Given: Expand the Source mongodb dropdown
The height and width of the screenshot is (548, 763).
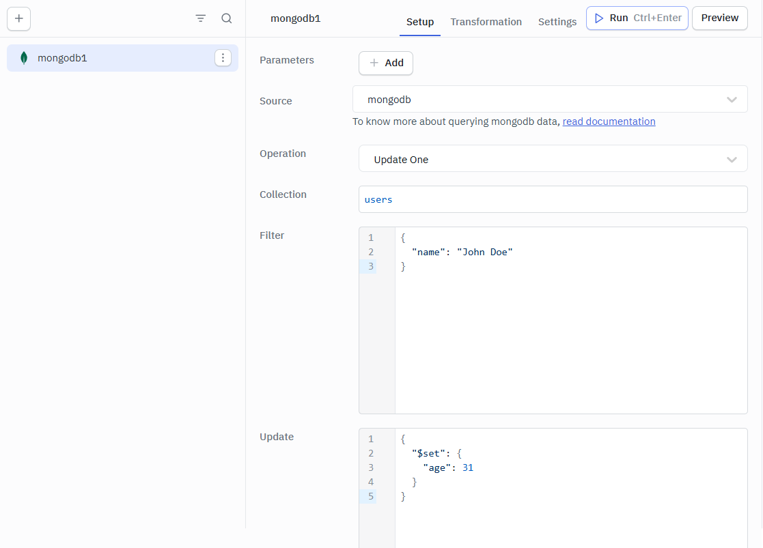Looking at the screenshot, I should click(x=550, y=100).
